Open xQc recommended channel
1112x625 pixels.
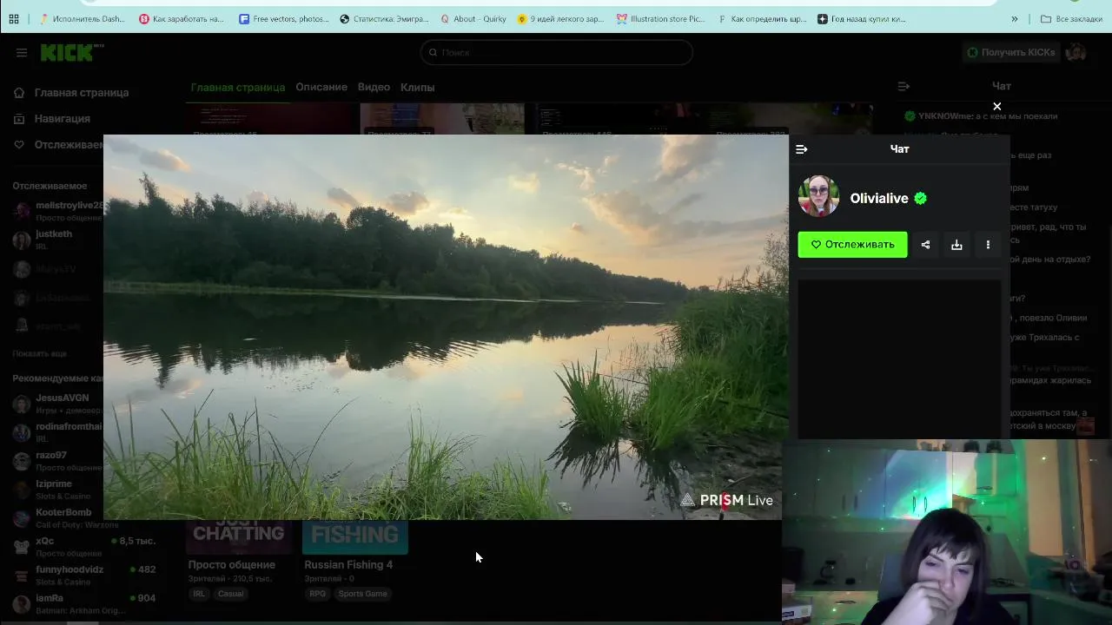click(x=83, y=547)
